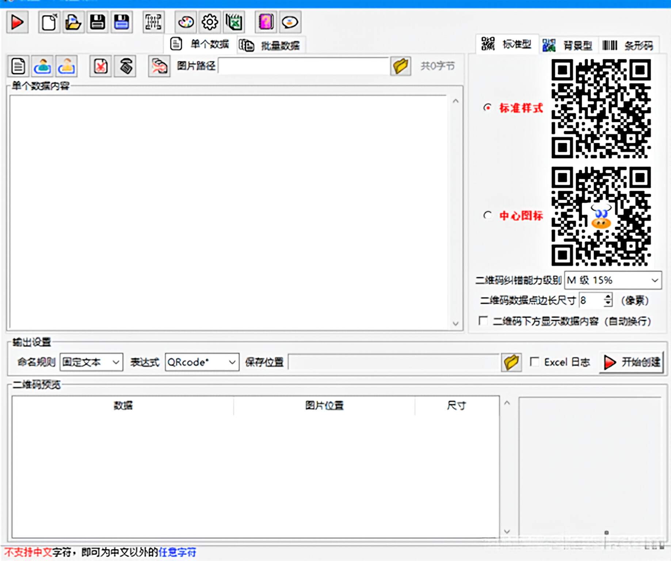Open help via the purple question-mark book icon

266,22
